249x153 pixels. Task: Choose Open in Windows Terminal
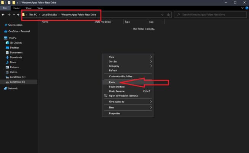pos(128,96)
